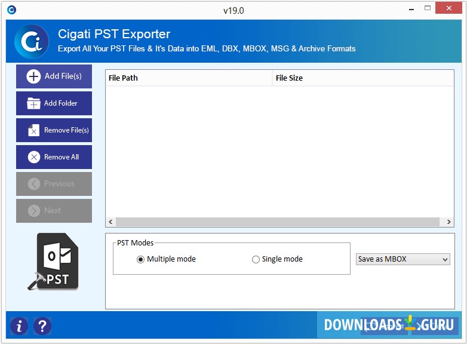Click the File Path column header
Screen dimensions: 467x344
pos(189,78)
